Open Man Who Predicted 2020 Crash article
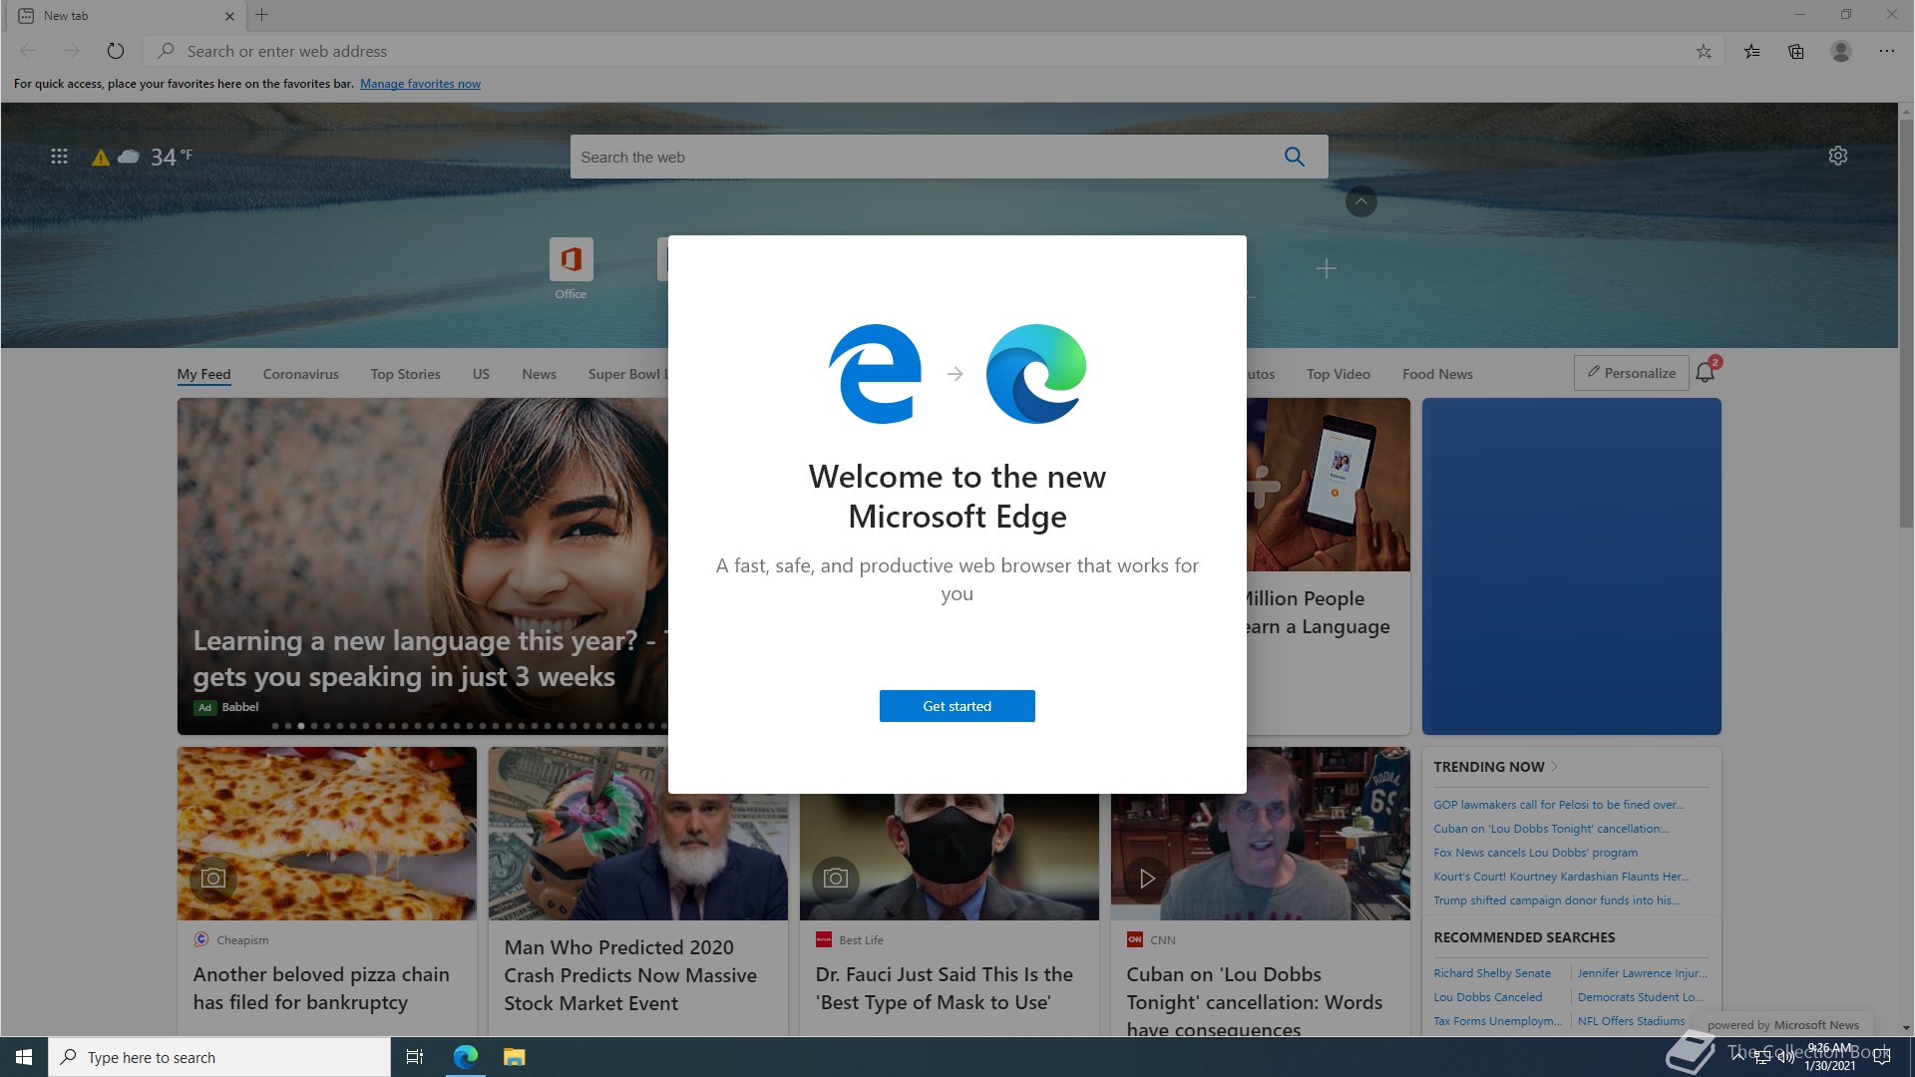This screenshot has width=1915, height=1077. (630, 975)
